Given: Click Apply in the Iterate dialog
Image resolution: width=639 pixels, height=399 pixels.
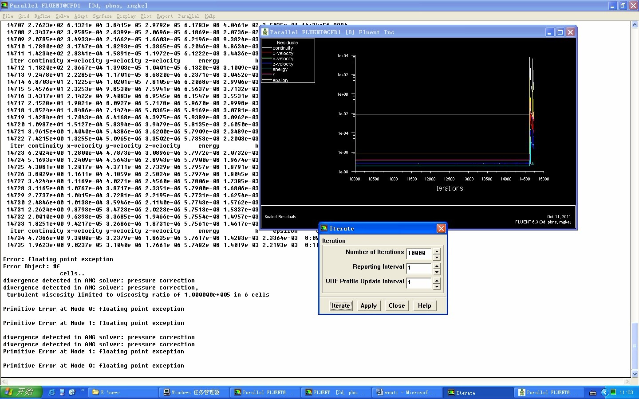Looking at the screenshot, I should pos(368,305).
